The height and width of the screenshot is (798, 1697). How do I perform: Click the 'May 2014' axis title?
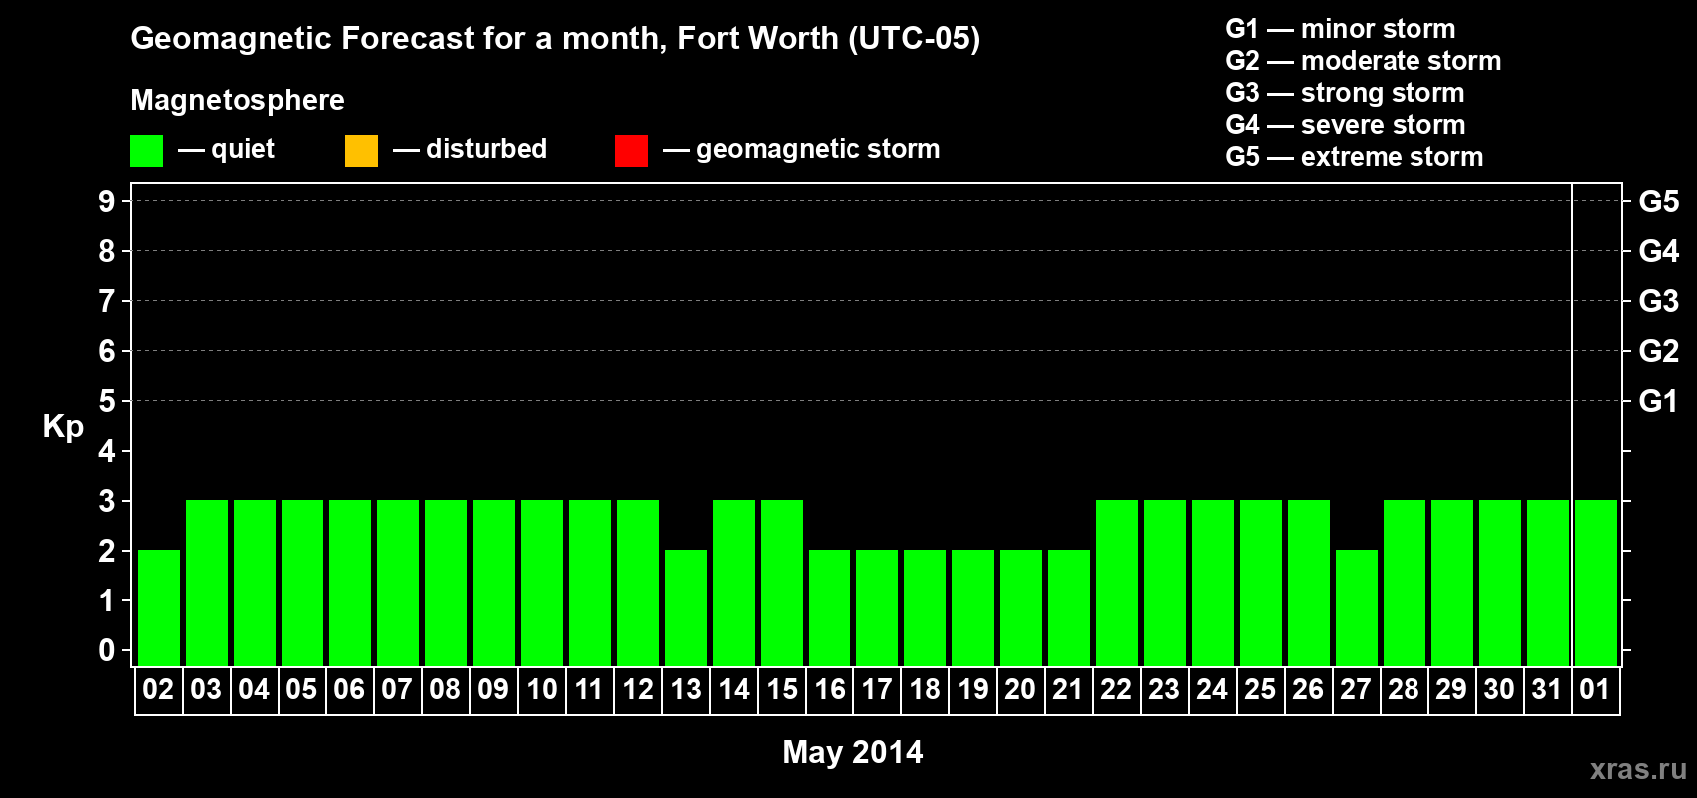coord(852,752)
